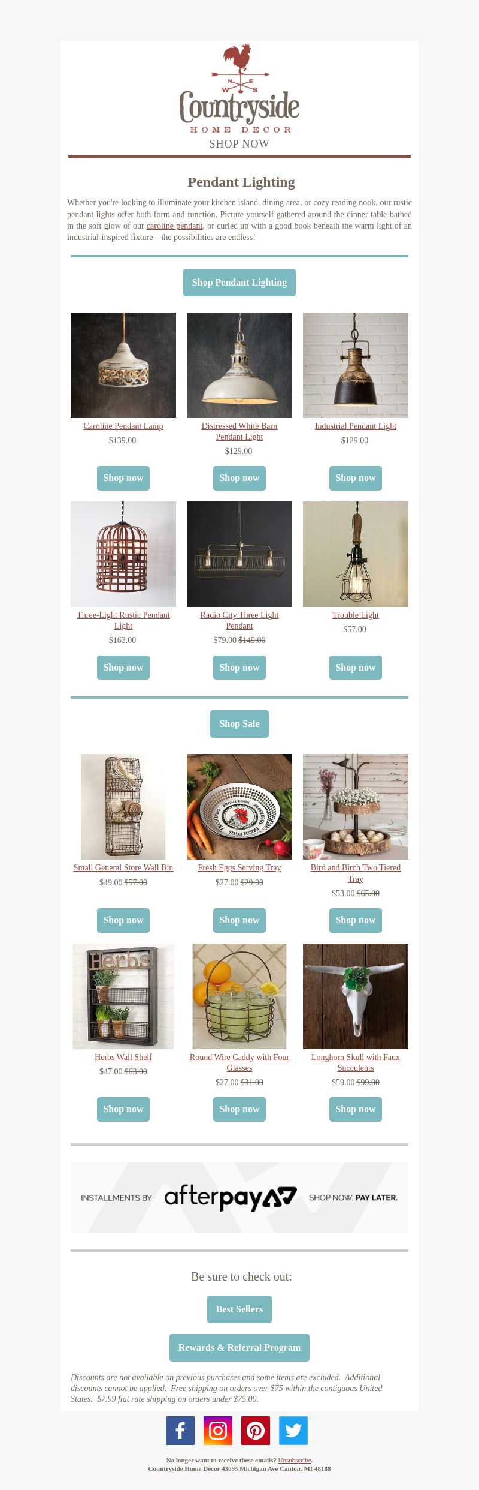Open the Pinterest social icon
479x1490 pixels.
click(x=256, y=1431)
